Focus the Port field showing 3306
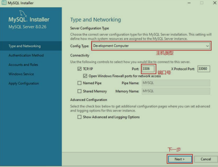The width and height of the screenshot is (218, 167). [148, 69]
